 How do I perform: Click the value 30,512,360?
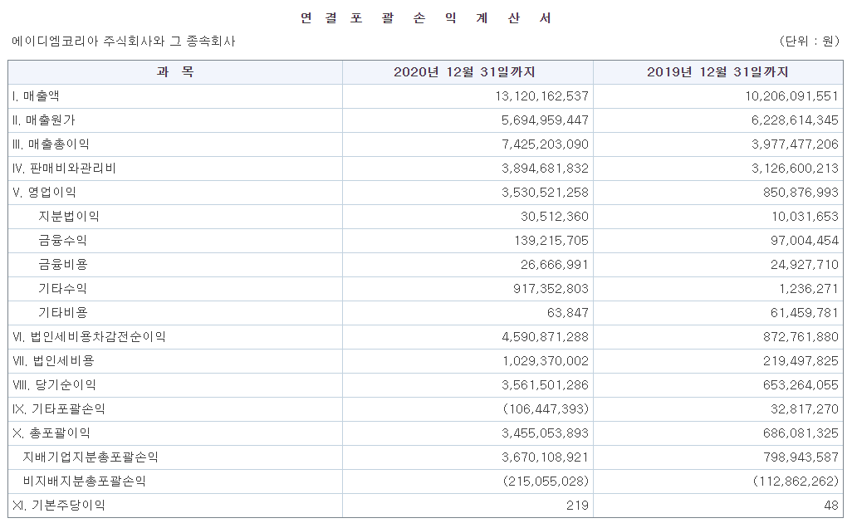coord(554,216)
